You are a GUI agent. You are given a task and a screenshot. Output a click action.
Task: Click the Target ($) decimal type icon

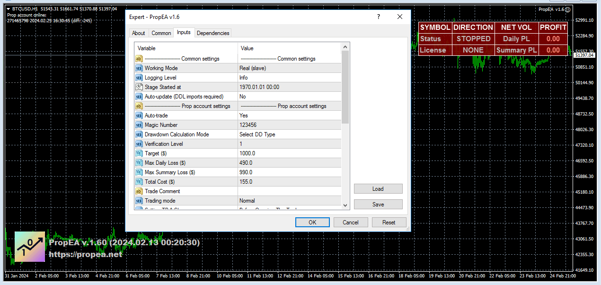[x=139, y=153]
